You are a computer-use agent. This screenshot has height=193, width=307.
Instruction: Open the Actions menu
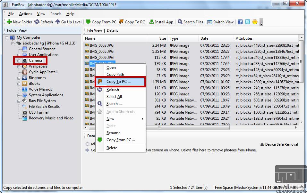point(26,14)
